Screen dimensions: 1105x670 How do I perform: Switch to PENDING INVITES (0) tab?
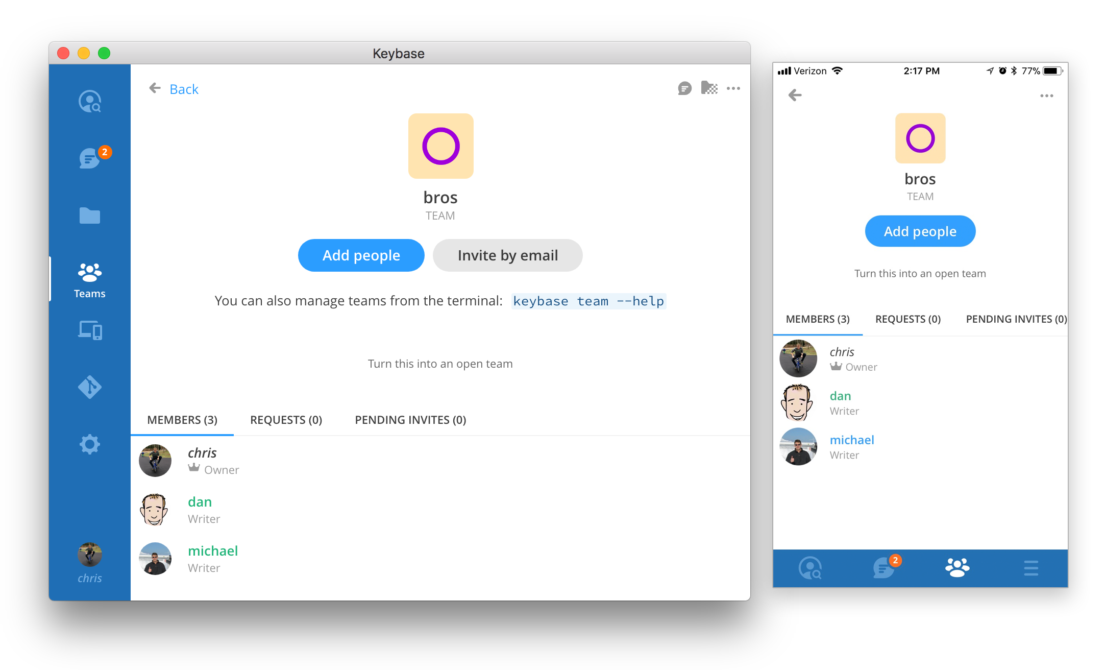tap(410, 420)
